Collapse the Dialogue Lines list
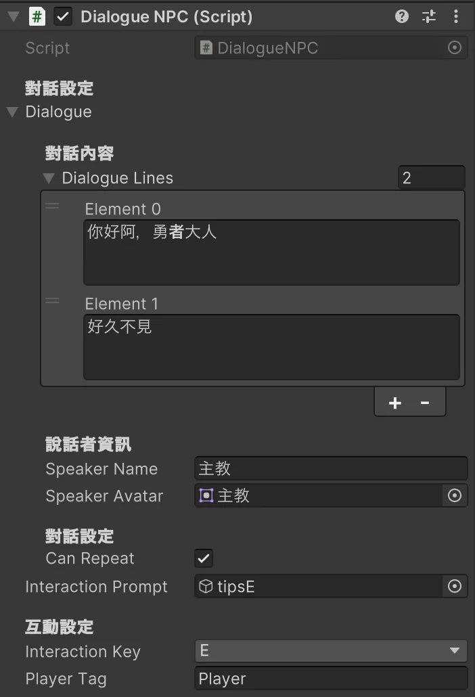This screenshot has width=475, height=697. tap(47, 178)
